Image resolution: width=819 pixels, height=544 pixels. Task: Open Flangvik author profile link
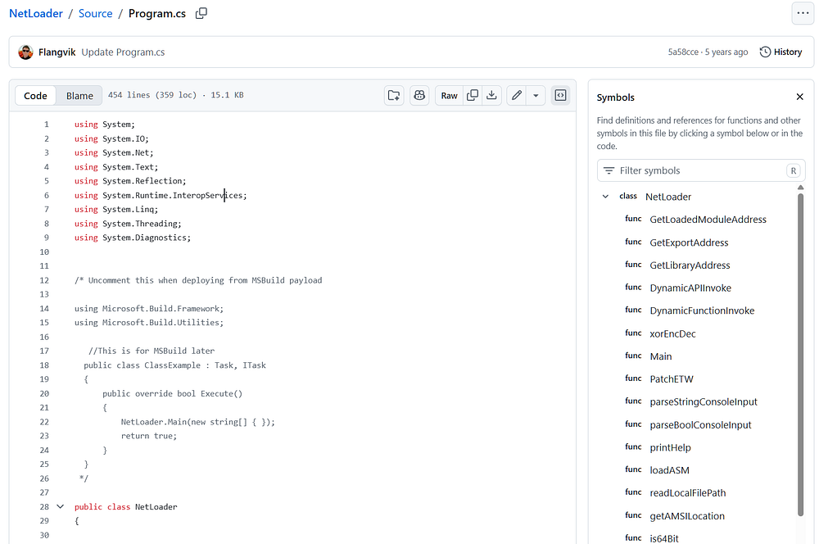(57, 52)
